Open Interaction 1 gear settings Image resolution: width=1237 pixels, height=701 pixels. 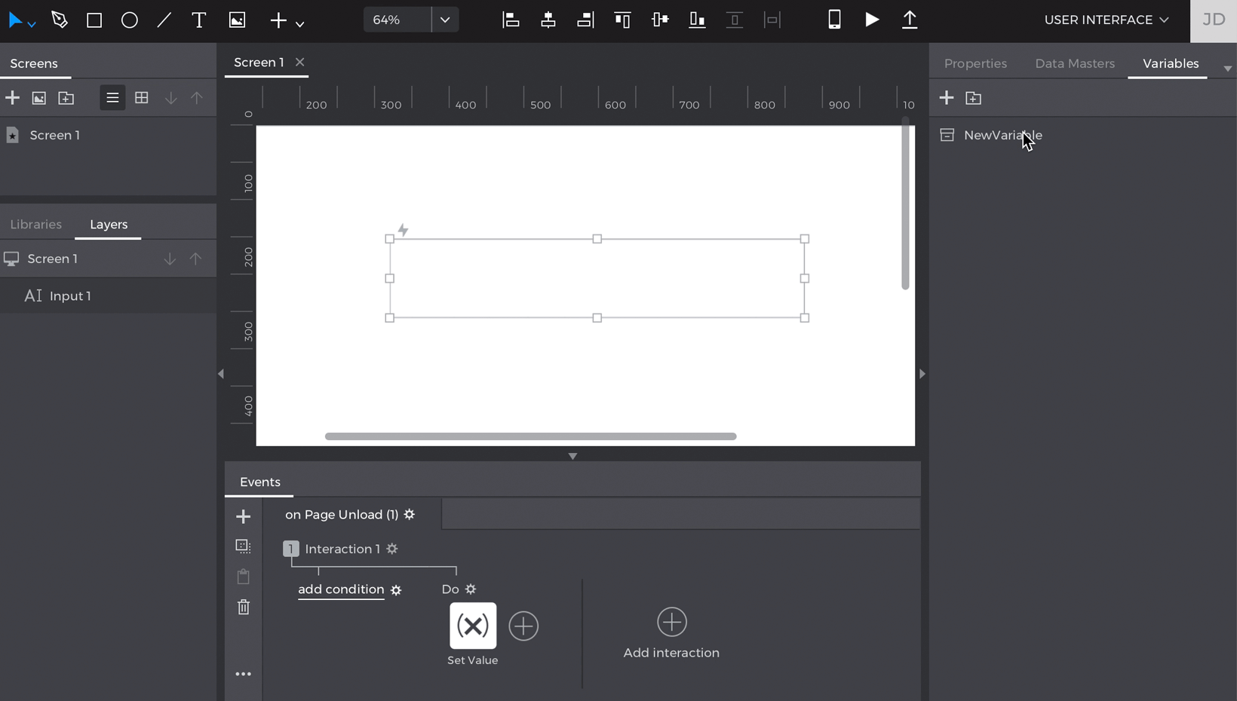tap(392, 549)
